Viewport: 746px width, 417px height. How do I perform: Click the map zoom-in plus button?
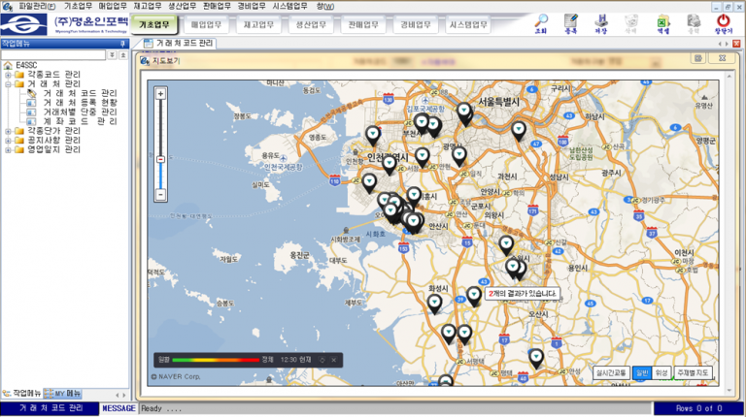click(160, 94)
